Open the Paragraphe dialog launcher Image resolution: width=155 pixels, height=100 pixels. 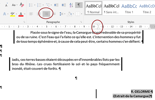coord(81,22)
